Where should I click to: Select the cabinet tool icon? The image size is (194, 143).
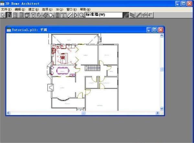coord(27,15)
